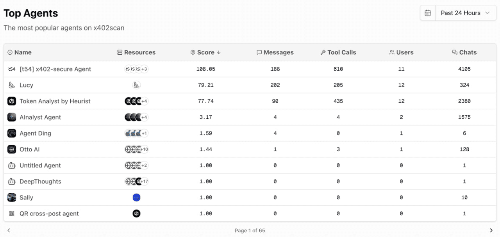
Task: Click the Resources column header icon
Action: pyautogui.click(x=119, y=52)
